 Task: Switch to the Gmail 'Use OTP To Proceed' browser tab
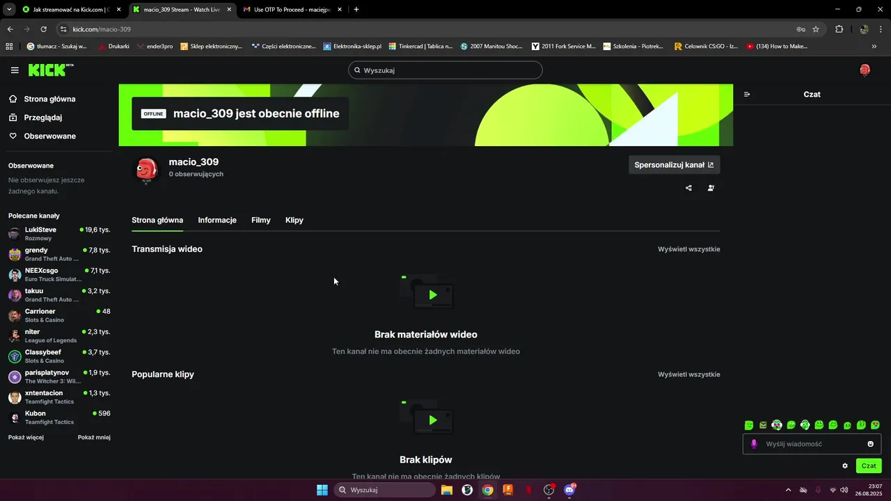[x=294, y=10]
